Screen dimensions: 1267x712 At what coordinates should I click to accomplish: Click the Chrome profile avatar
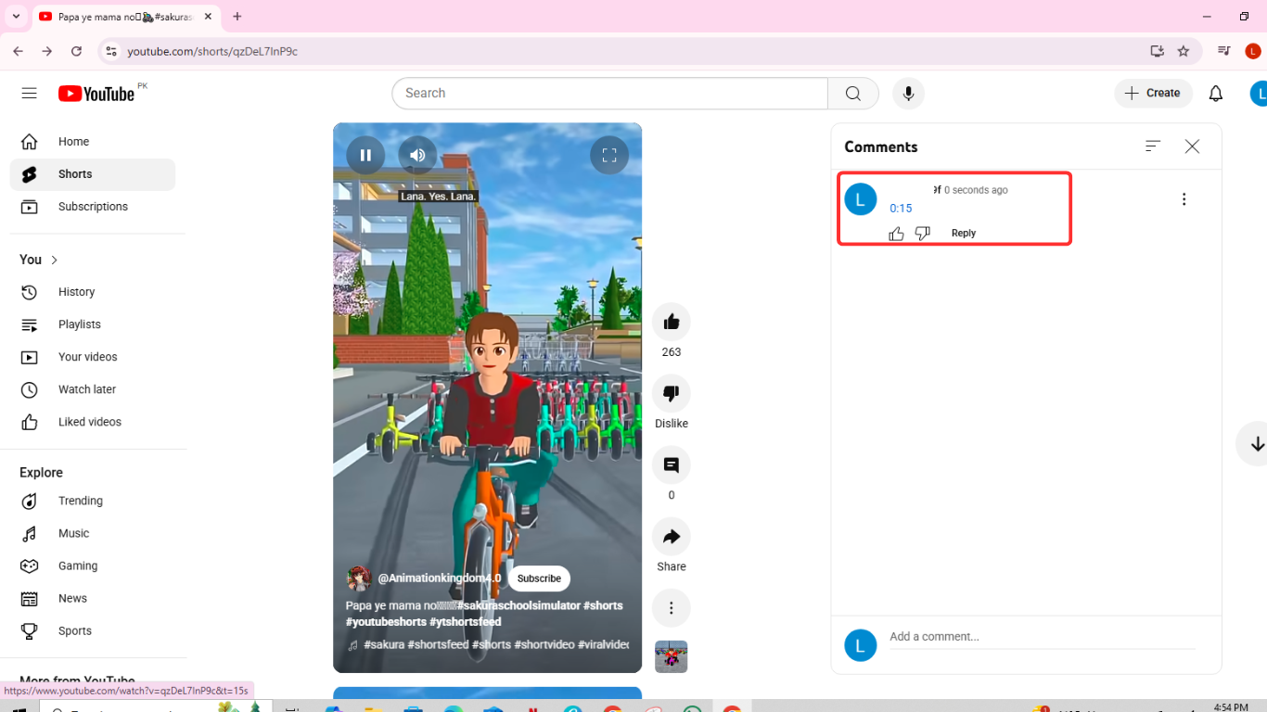tap(1252, 51)
